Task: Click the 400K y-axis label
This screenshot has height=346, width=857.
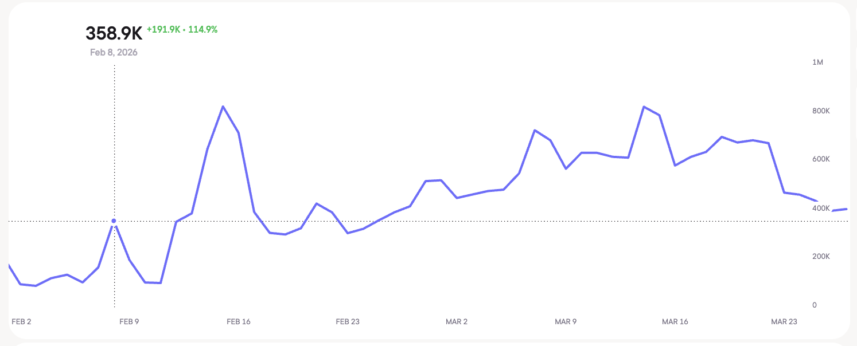Action: [821, 208]
